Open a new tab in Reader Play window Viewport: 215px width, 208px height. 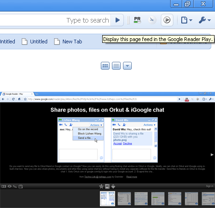[x=37, y=94]
